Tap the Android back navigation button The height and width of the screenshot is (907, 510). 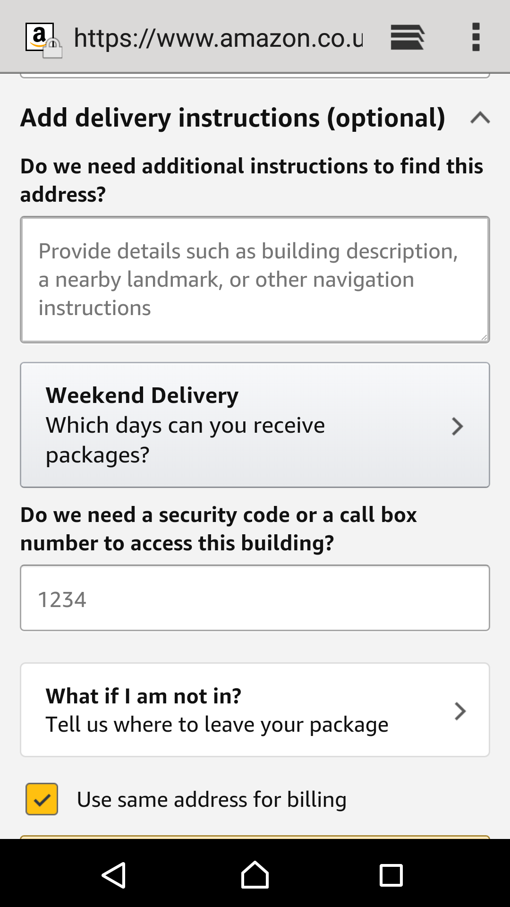114,875
